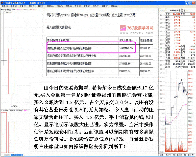Image resolution: width=196 pixels, height=157 pixels.
Task: Click the 湘财证券福州五四路 highlighted table row
Action: tap(91, 47)
